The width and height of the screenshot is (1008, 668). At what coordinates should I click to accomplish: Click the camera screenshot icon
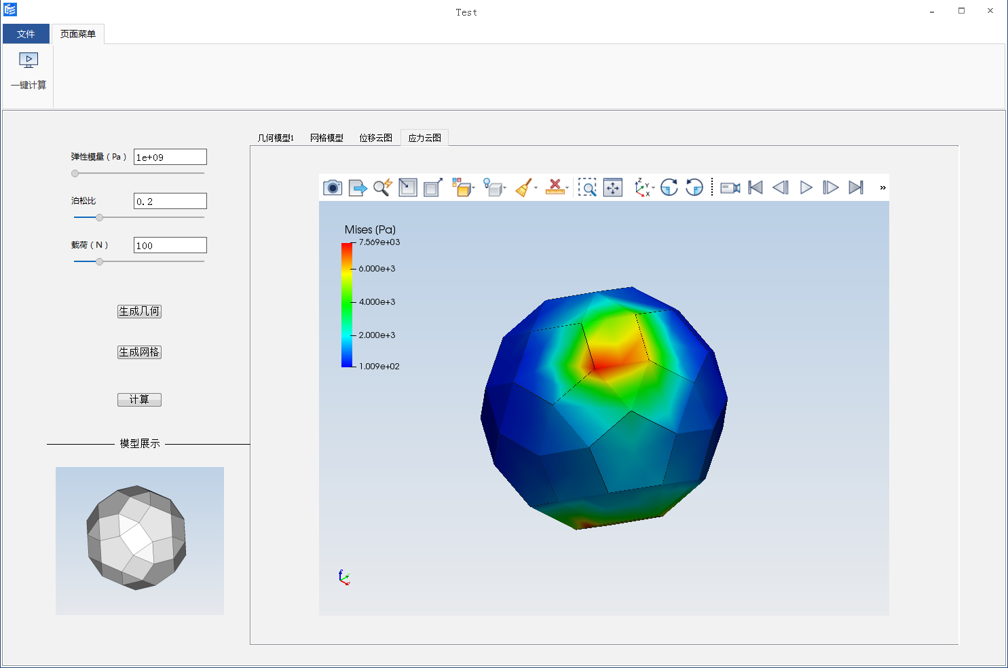point(333,187)
